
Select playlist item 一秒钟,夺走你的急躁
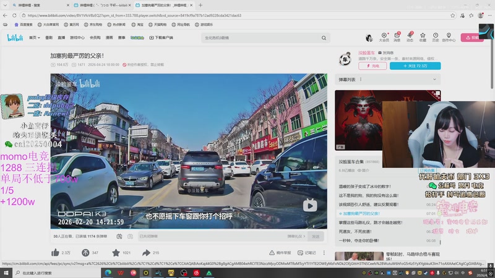(388, 240)
